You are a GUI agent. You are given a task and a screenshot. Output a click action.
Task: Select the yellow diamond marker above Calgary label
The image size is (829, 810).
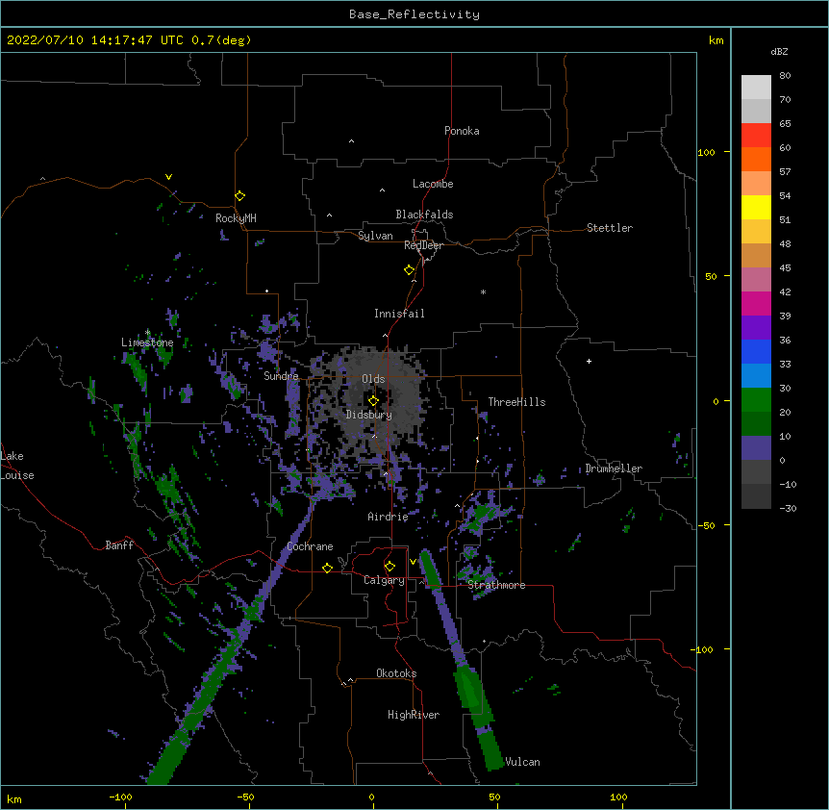click(389, 567)
